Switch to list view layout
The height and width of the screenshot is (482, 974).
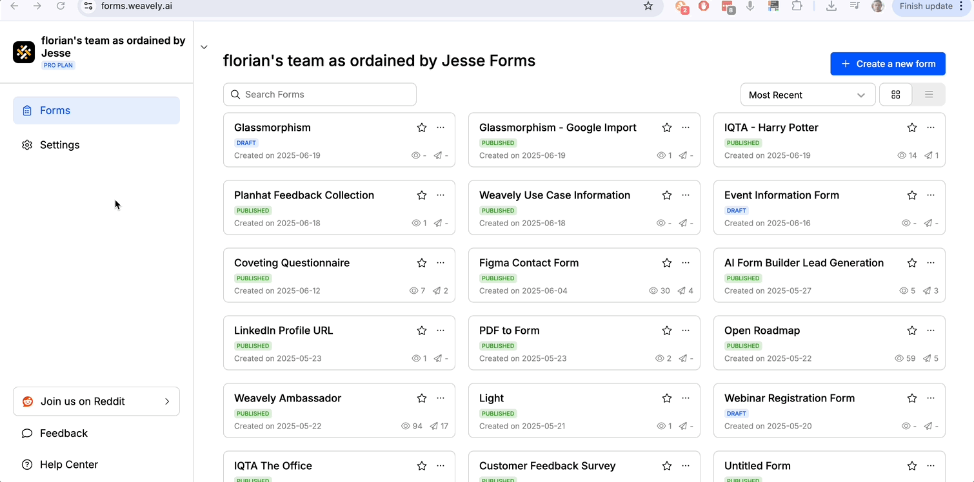point(929,95)
